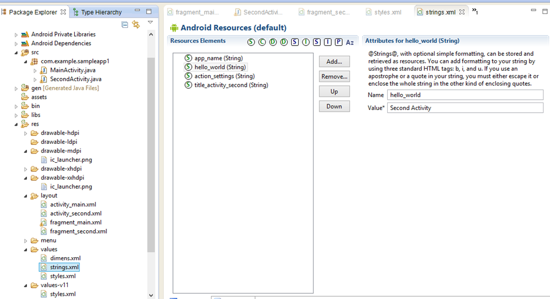Image resolution: width=550 pixels, height=299 pixels.
Task: Sort resources alphabetically with Az icon
Action: coord(350,42)
